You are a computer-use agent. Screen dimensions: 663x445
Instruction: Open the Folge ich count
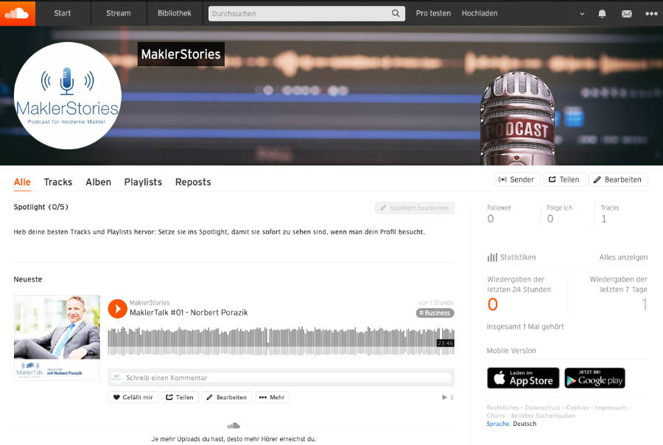coord(559,213)
